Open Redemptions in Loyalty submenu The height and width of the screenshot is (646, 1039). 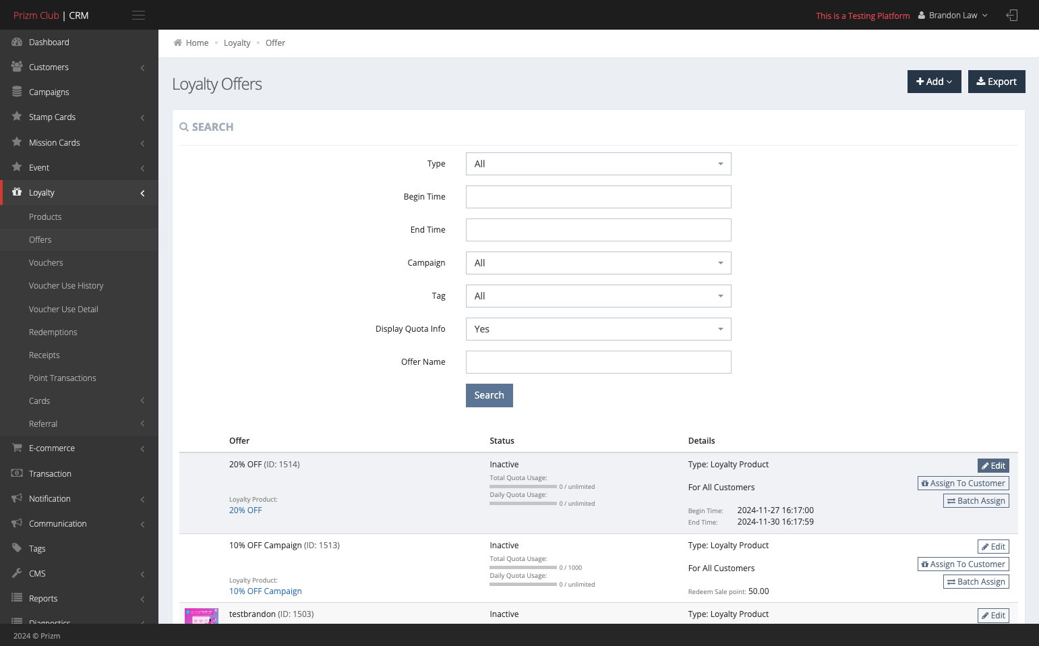click(x=53, y=332)
